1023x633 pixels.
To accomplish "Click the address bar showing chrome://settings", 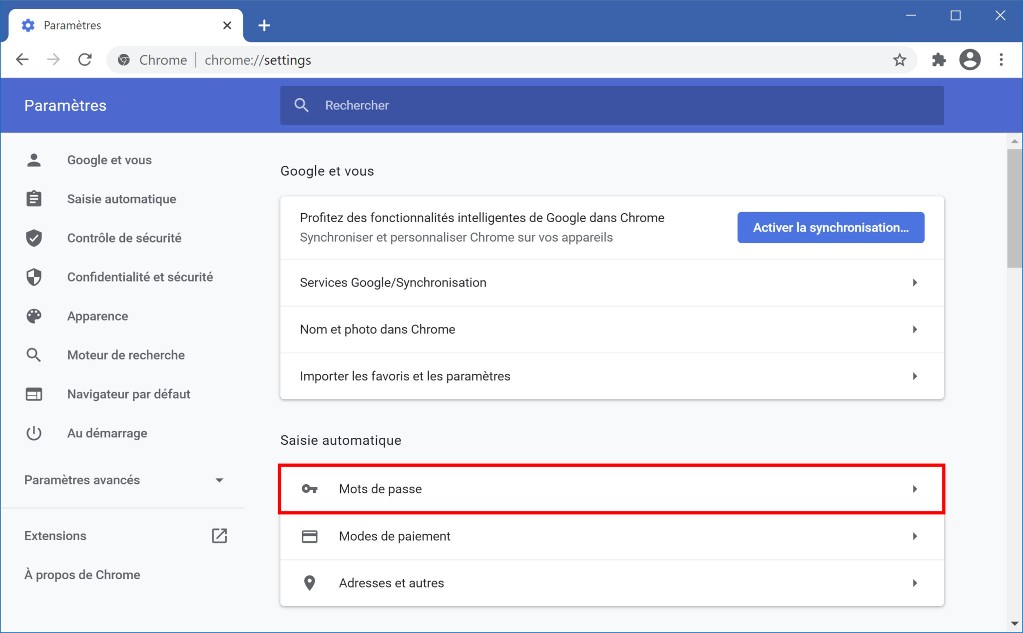I will click(x=512, y=60).
